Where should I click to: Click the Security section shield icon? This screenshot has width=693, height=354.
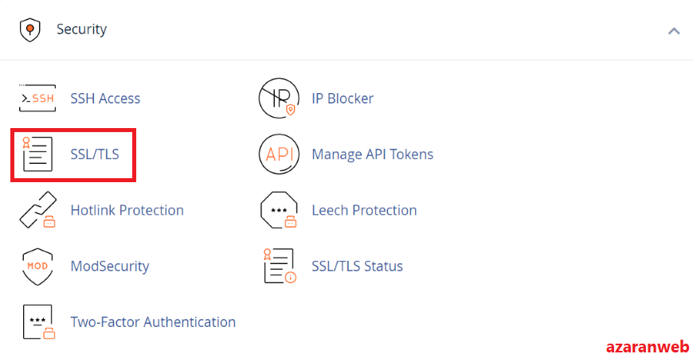click(x=30, y=30)
